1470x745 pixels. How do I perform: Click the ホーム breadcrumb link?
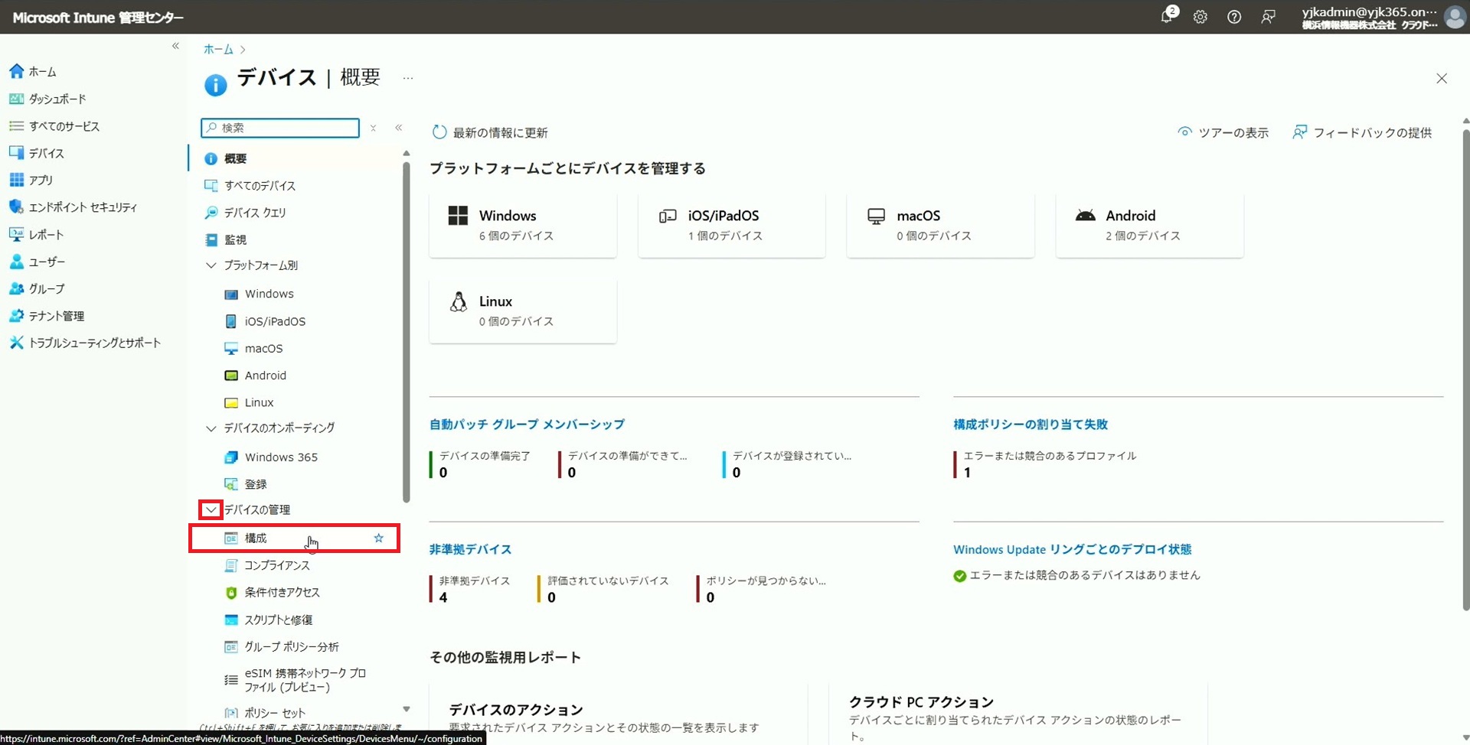point(218,49)
